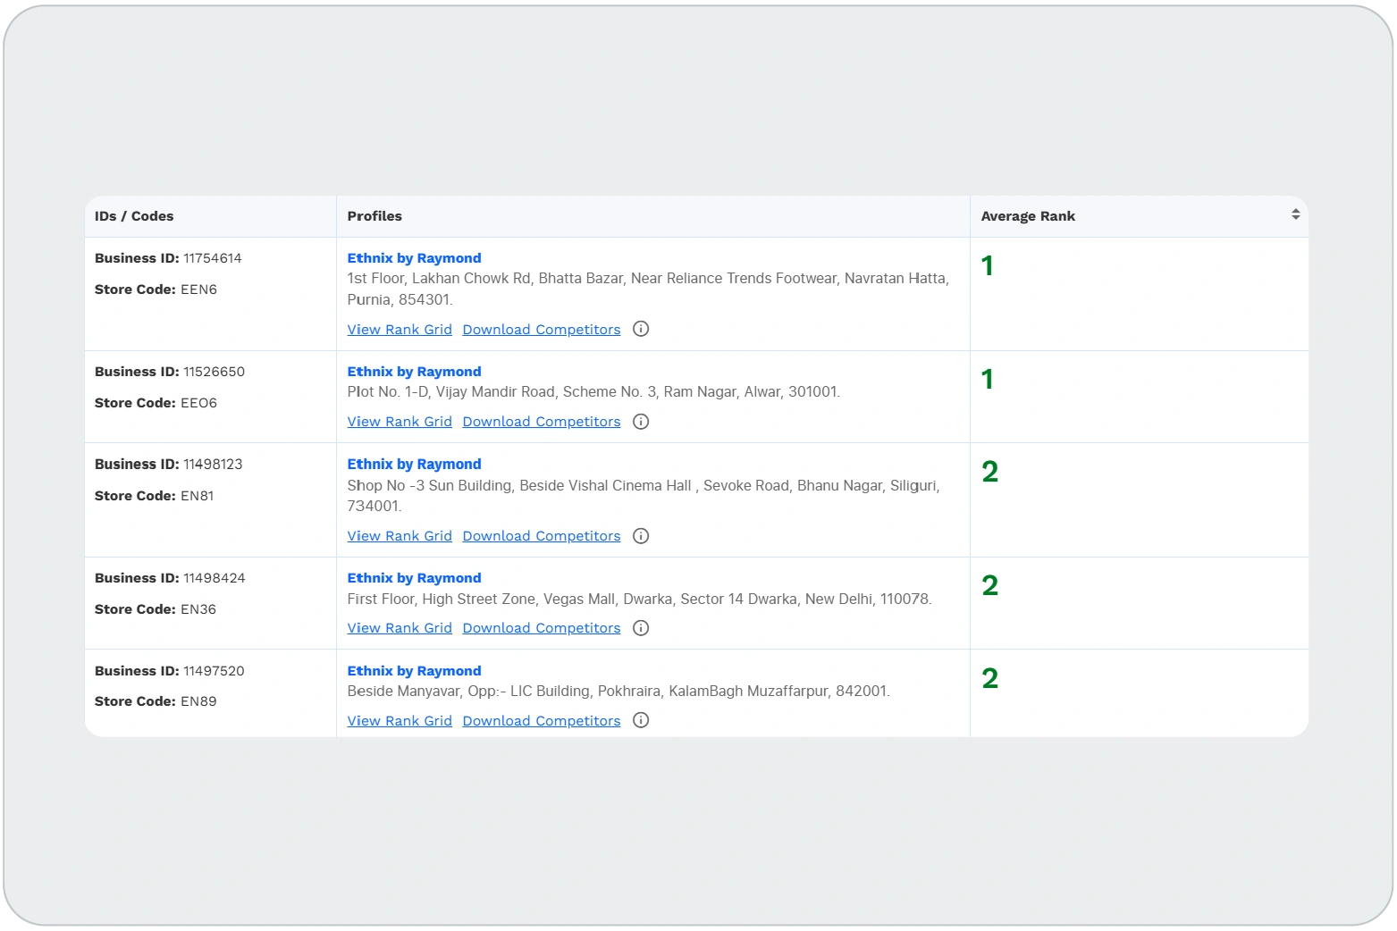Download Competitors for Purnia store
This screenshot has width=1397, height=931.
[541, 330]
